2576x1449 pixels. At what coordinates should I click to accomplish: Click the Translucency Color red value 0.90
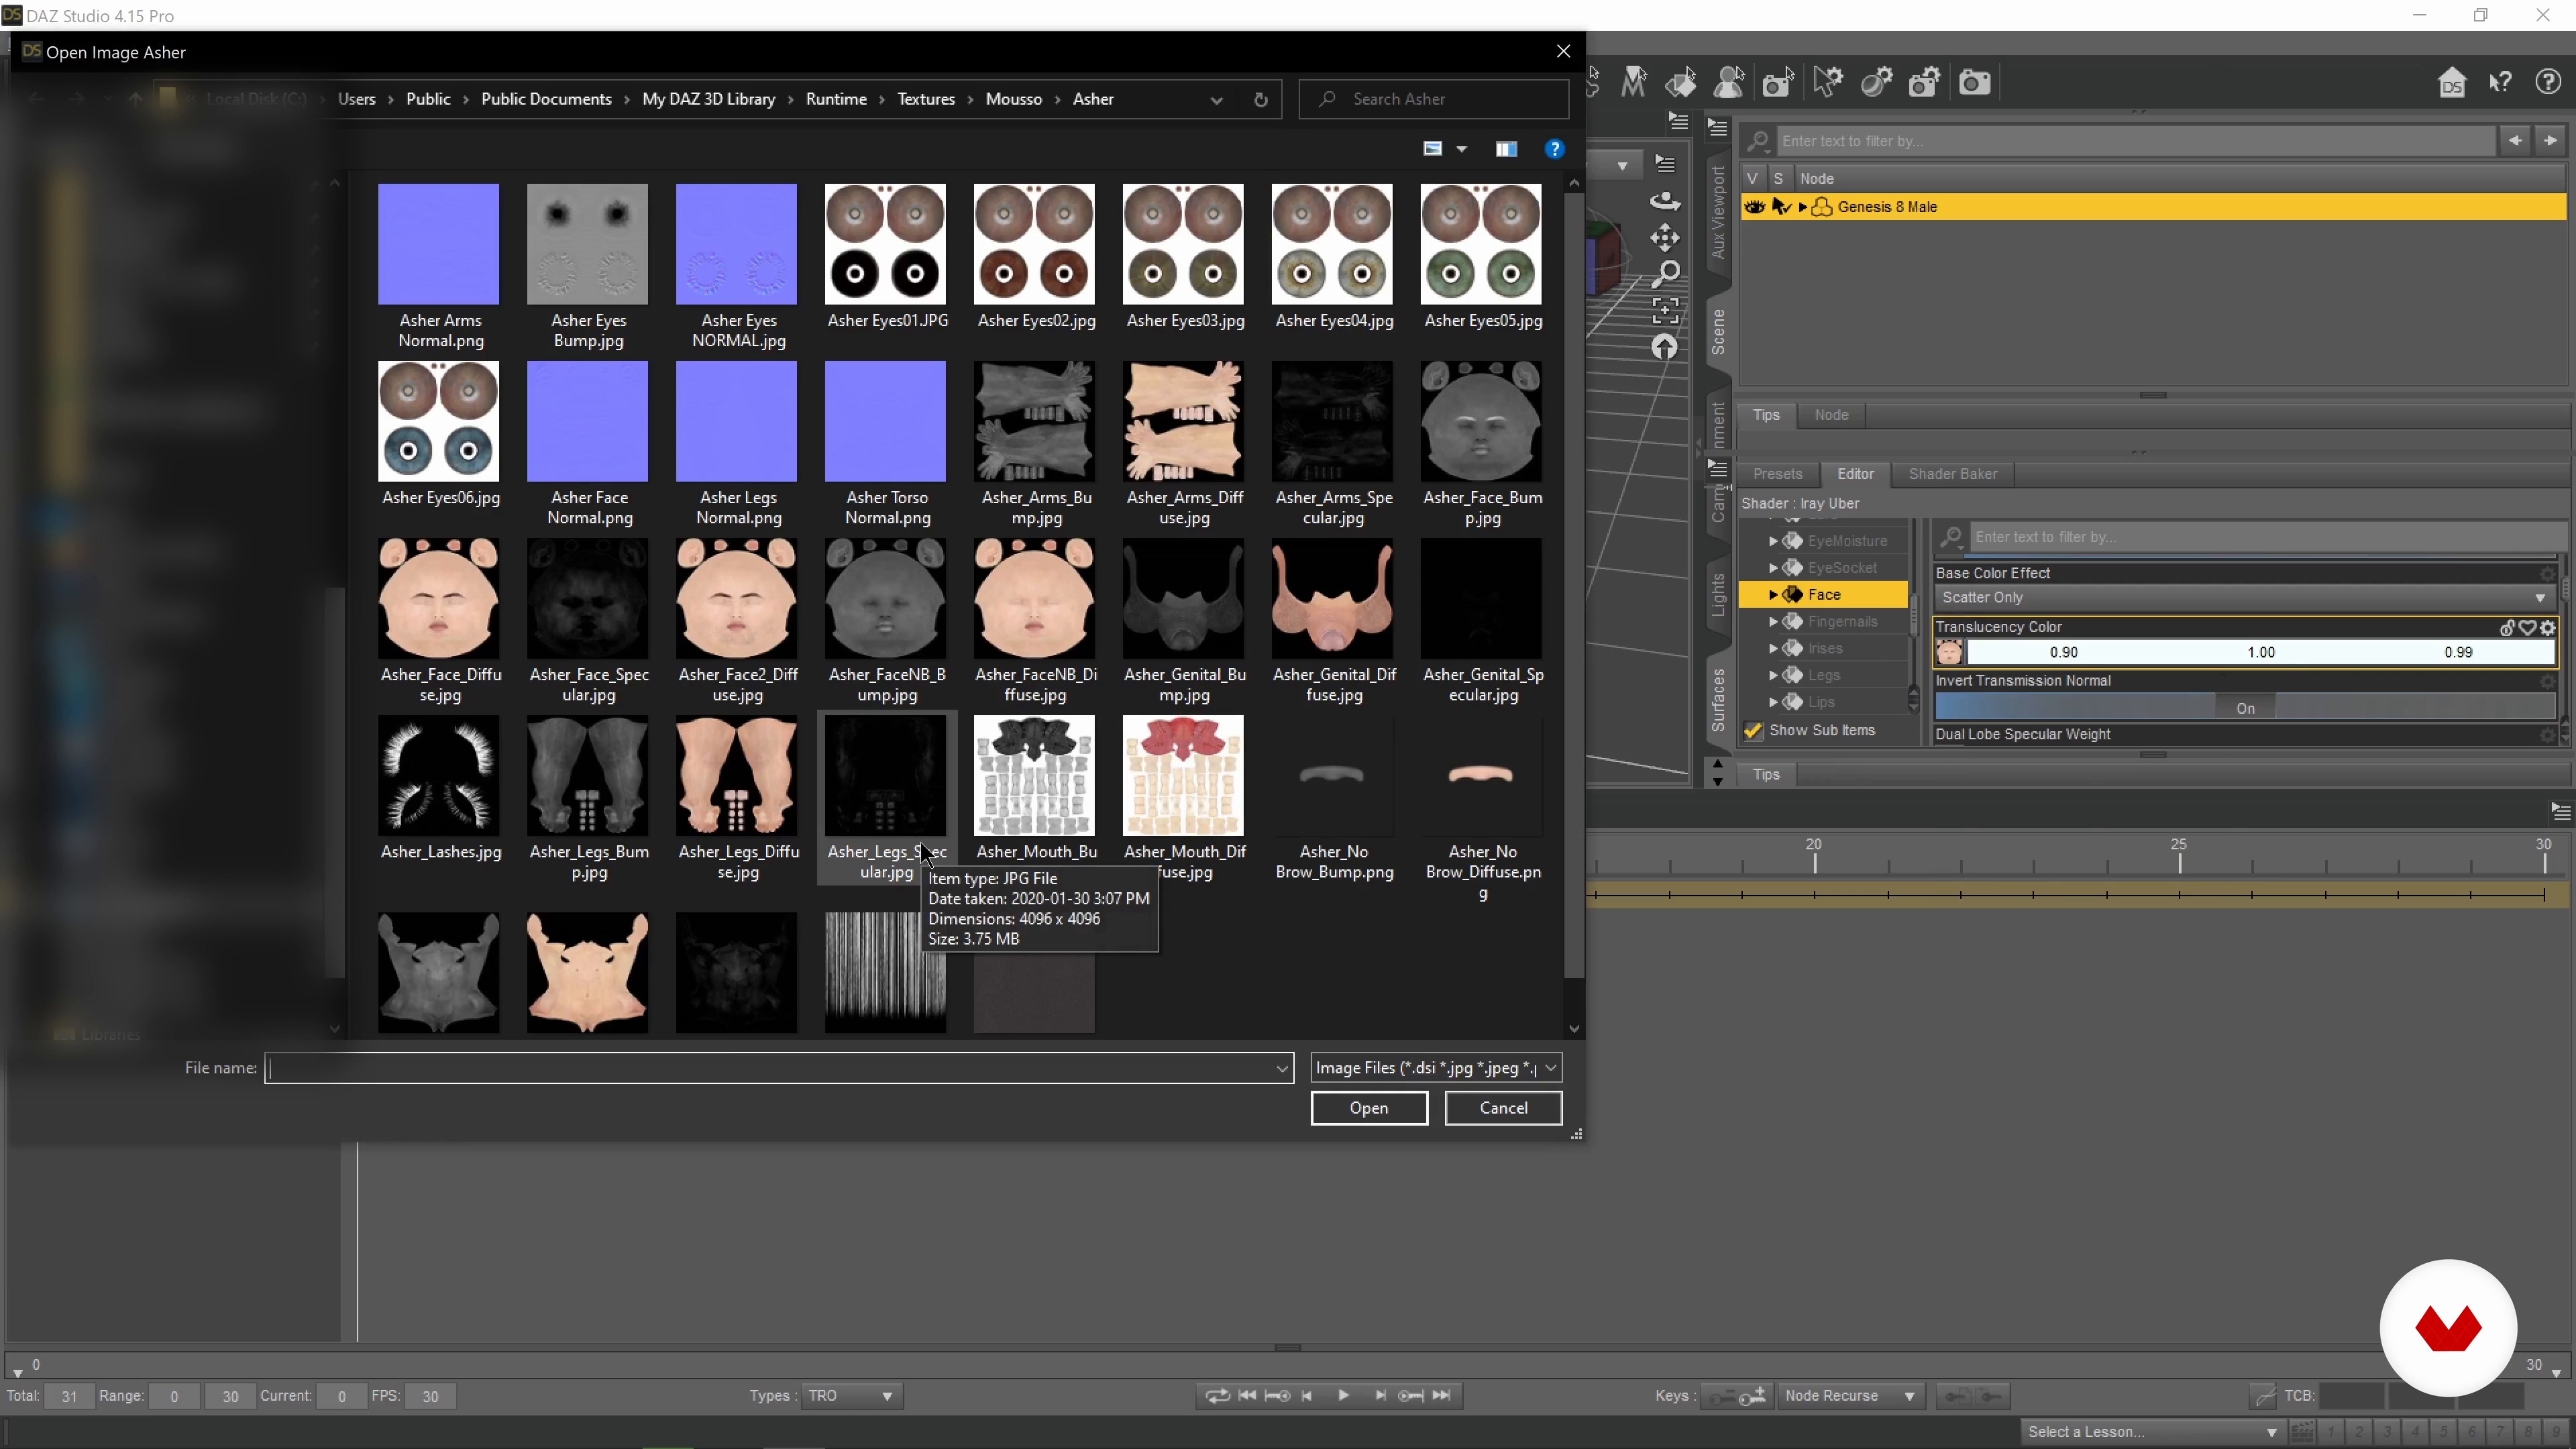(2063, 653)
